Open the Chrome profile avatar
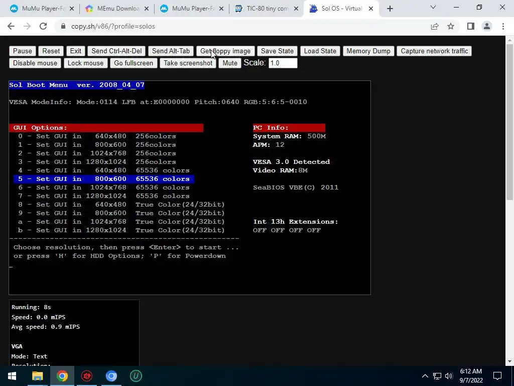This screenshot has width=514, height=386. tap(487, 26)
